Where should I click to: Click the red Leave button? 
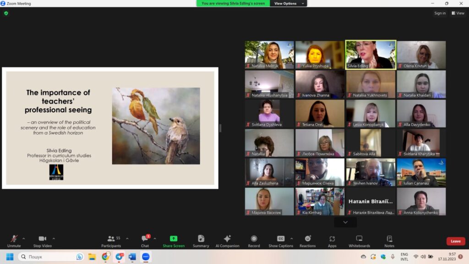point(456,241)
